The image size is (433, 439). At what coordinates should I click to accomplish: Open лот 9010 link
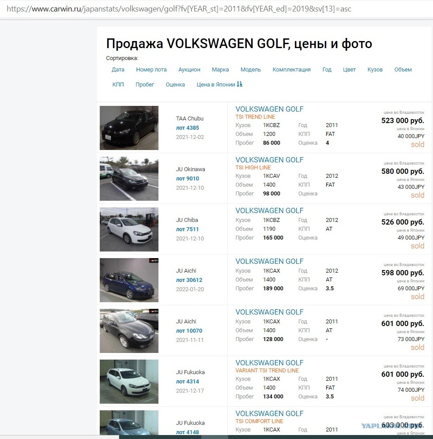pyautogui.click(x=188, y=178)
